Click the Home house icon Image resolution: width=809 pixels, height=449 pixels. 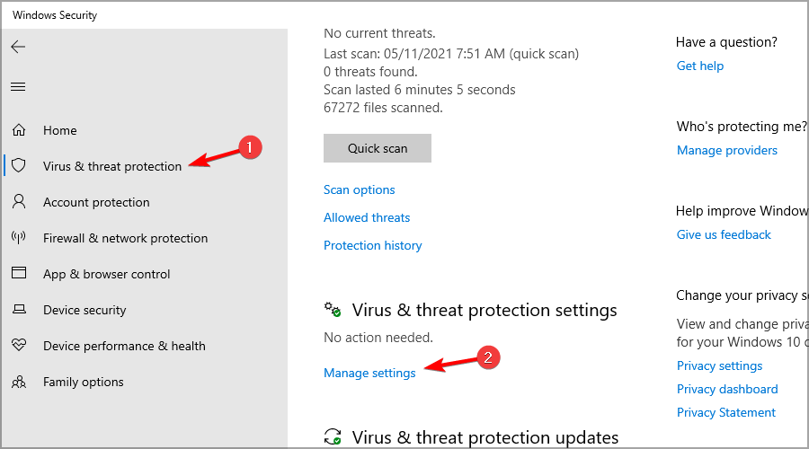point(18,130)
